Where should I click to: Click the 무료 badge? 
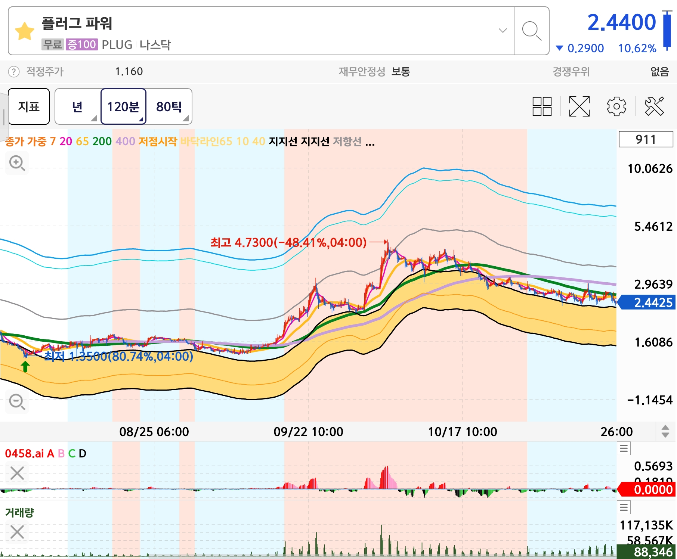coord(53,44)
